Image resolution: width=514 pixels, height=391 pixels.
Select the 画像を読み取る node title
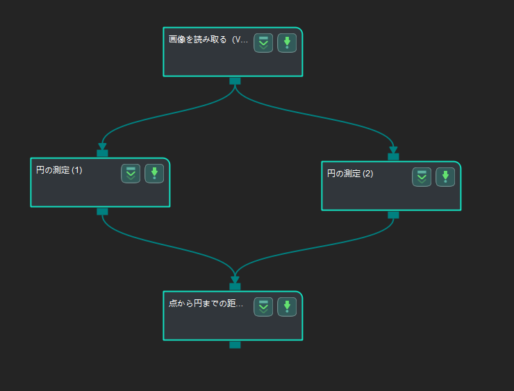(x=208, y=40)
